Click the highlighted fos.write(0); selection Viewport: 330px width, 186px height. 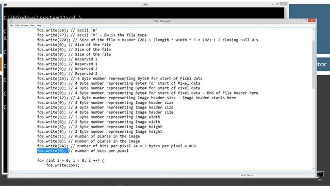(x=53, y=151)
